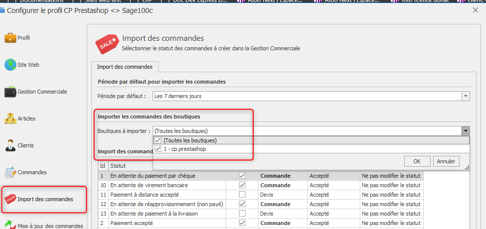Viewport: 486px width, 229px height.
Task: Click Accepté in Paiement à distance accepté row
Action: pyautogui.click(x=333, y=195)
